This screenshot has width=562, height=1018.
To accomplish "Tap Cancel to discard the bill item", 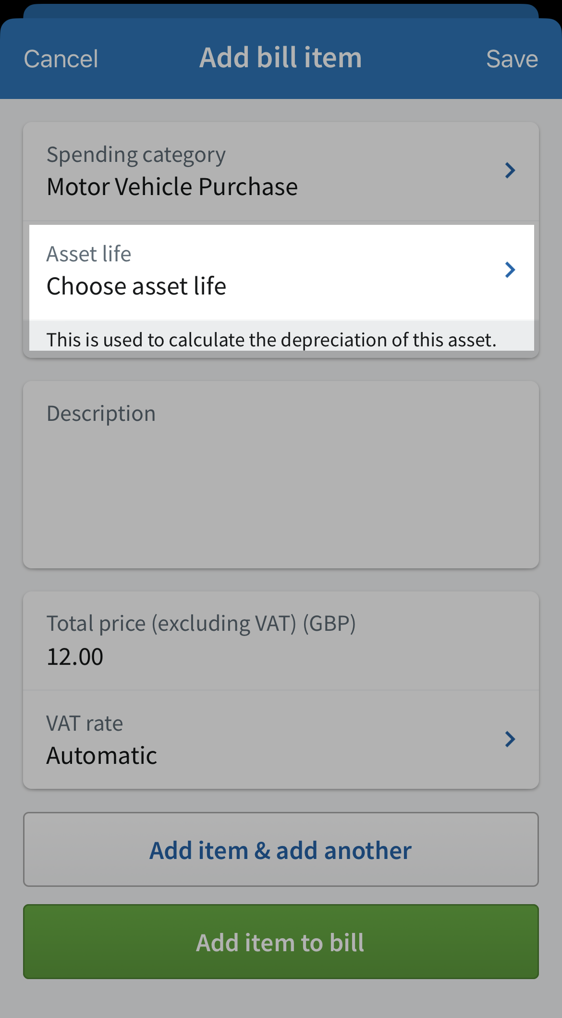I will click(61, 59).
